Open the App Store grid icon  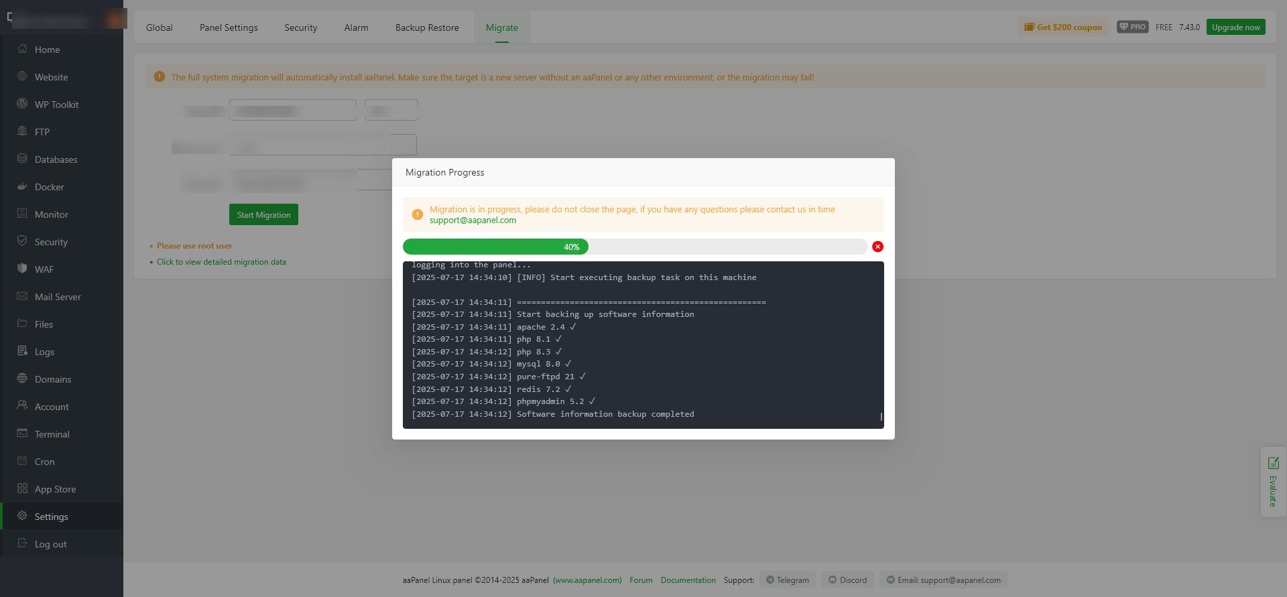(22, 488)
